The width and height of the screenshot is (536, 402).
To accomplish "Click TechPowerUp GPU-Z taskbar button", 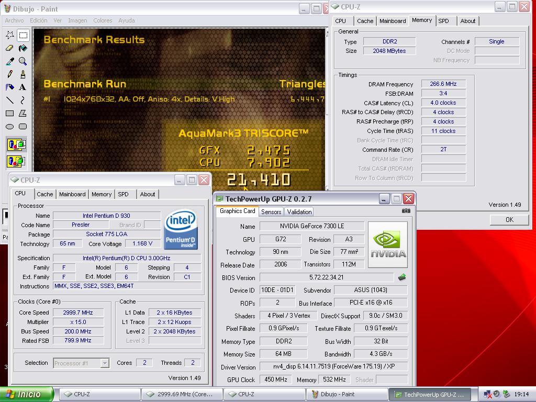I will click(x=430, y=394).
